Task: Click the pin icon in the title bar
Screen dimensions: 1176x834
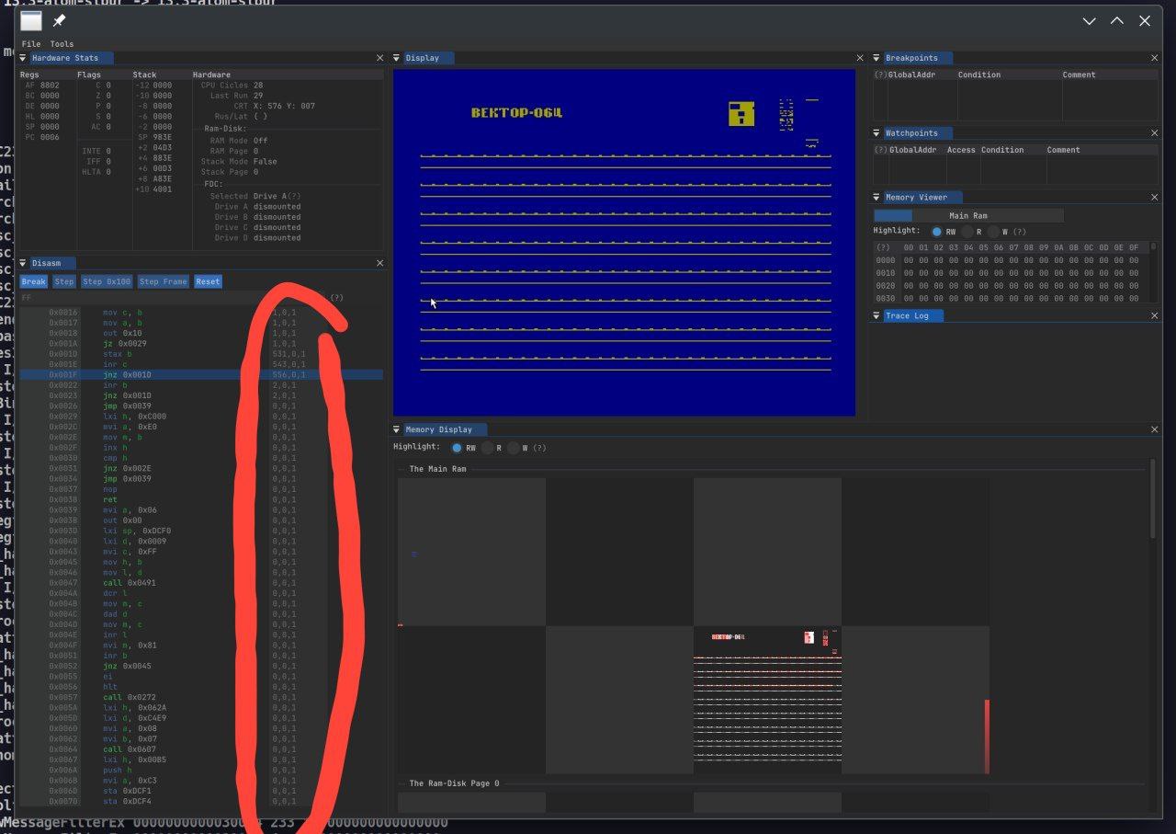Action: point(59,20)
